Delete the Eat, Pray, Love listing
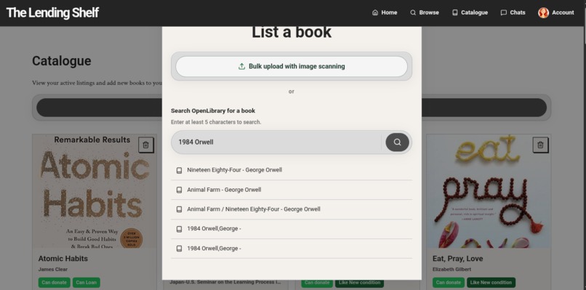586x290 pixels. coord(540,145)
